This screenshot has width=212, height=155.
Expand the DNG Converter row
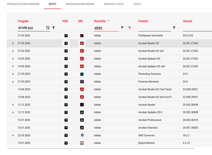coord(13,135)
